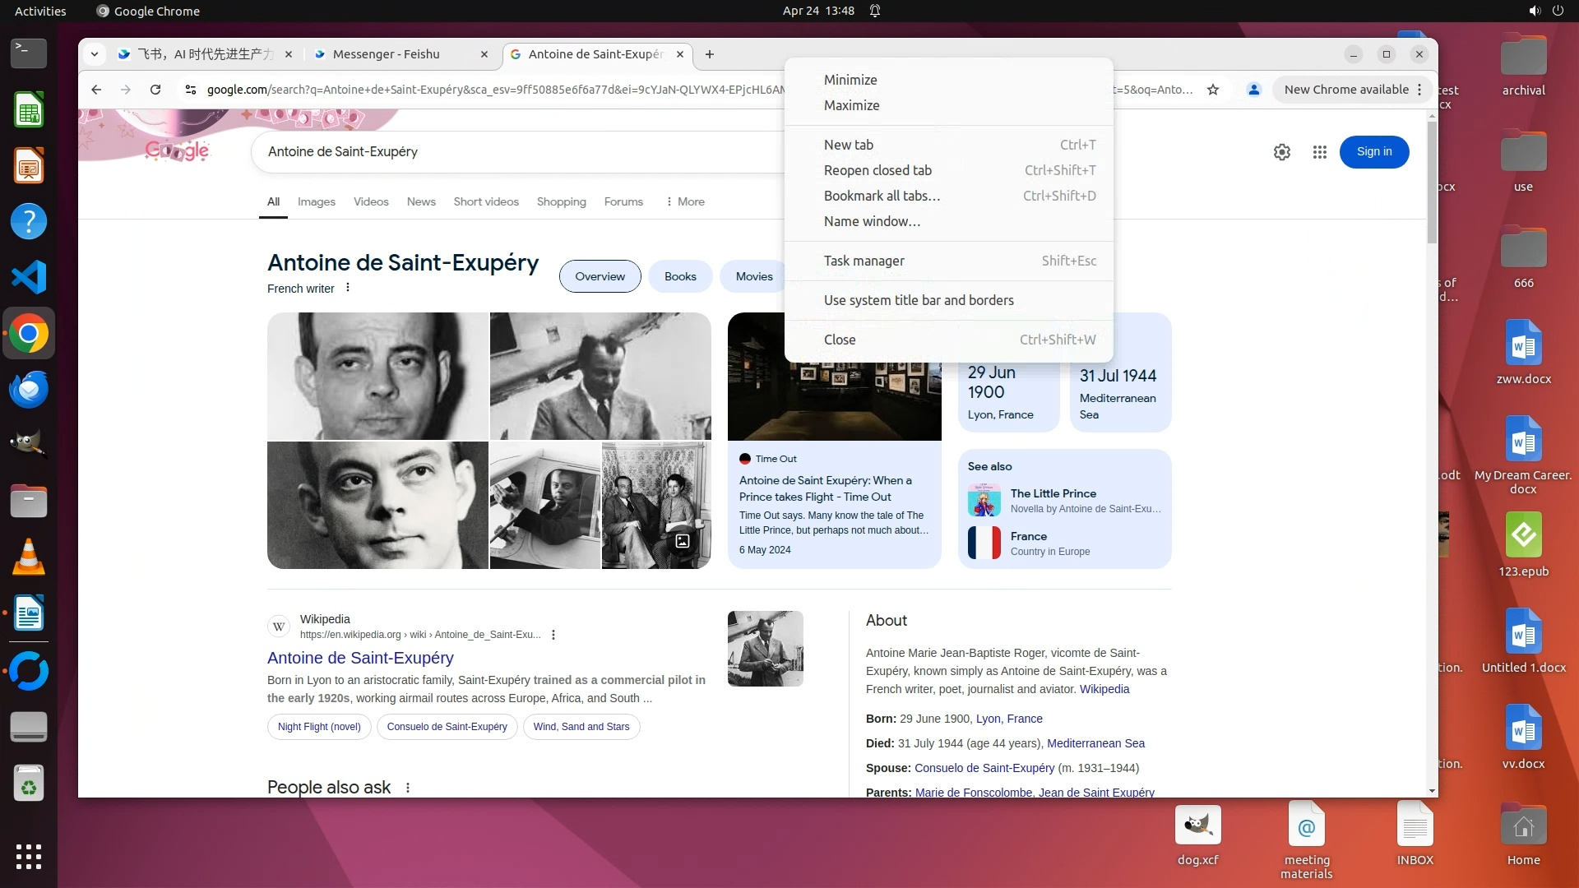Switch to the Messenger - Feishu tab
Image resolution: width=1579 pixels, height=888 pixels.
tap(387, 54)
